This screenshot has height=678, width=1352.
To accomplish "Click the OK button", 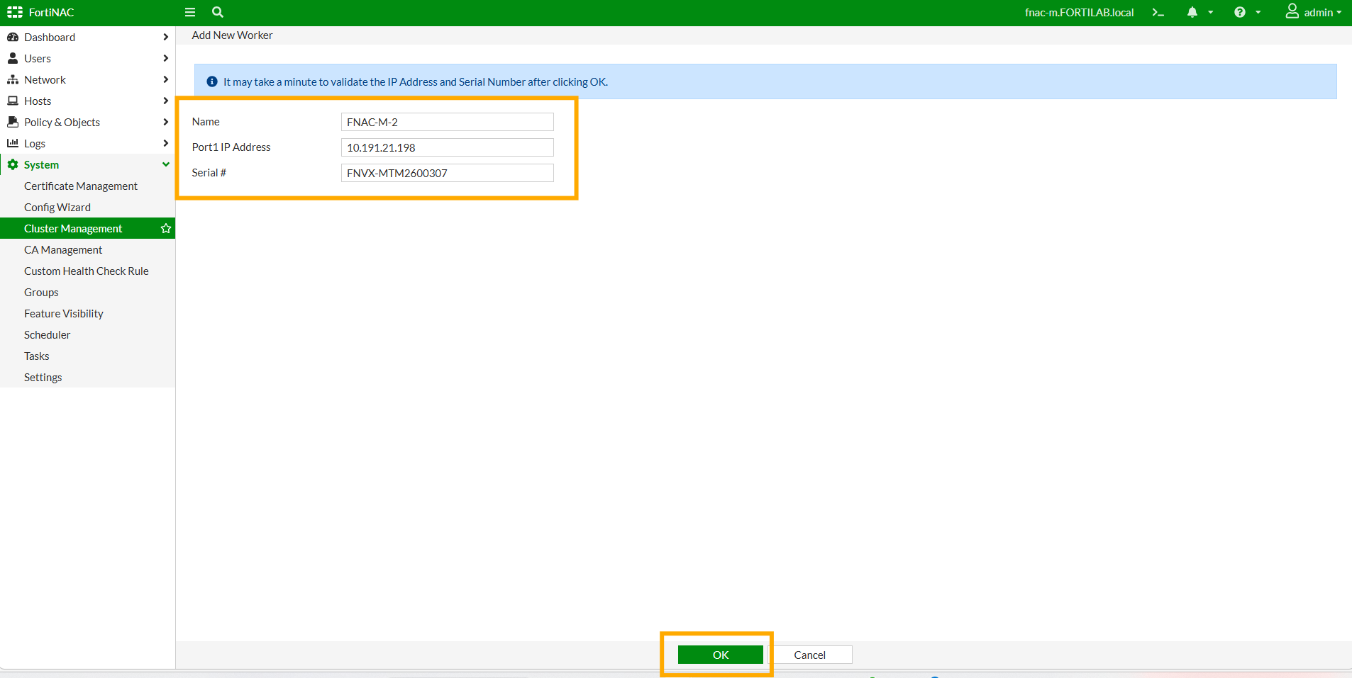I will 720,655.
